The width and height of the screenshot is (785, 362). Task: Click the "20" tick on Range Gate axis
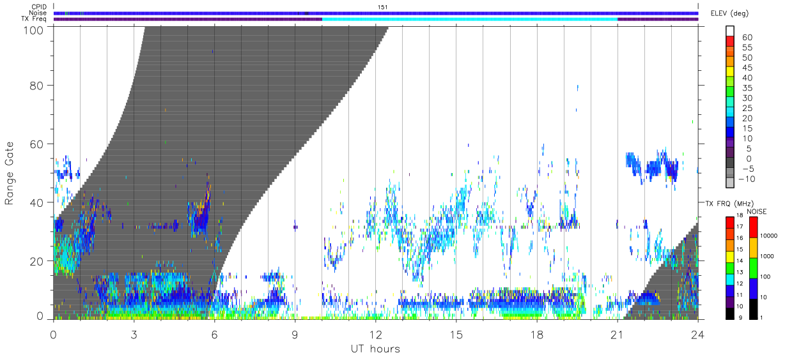click(37, 261)
